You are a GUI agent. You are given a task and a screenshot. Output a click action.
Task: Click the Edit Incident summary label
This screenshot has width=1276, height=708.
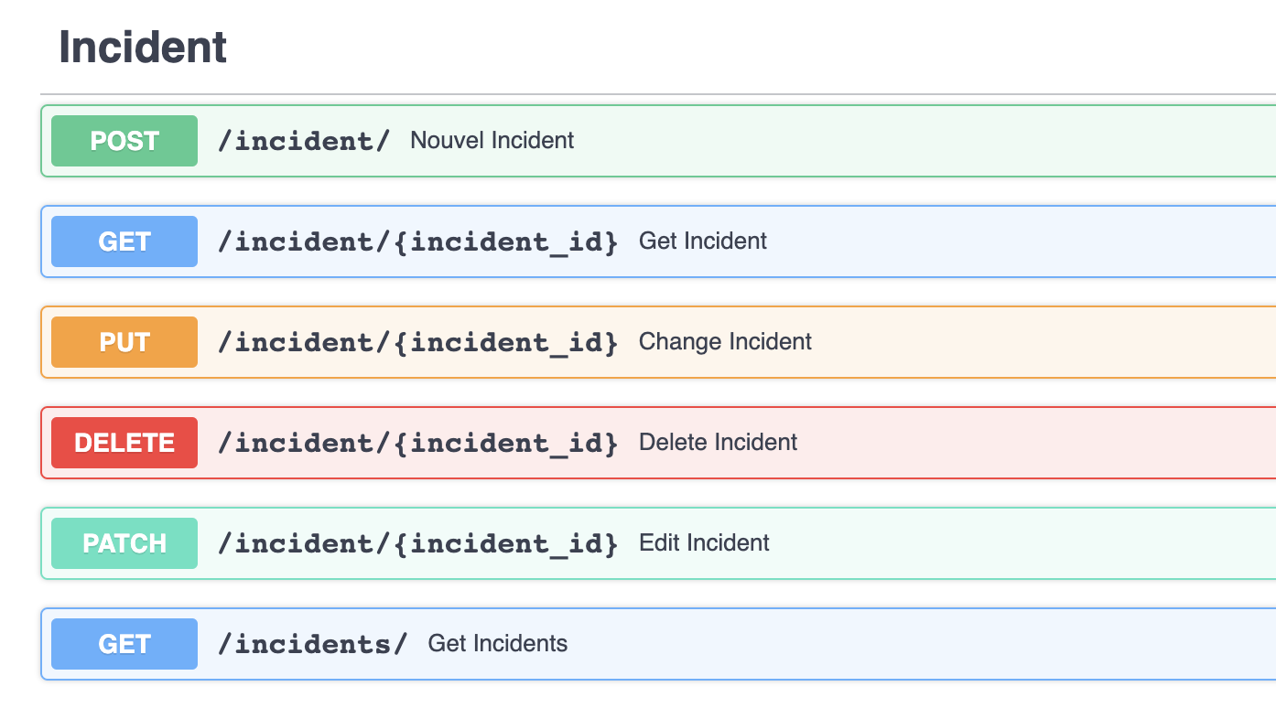704,542
